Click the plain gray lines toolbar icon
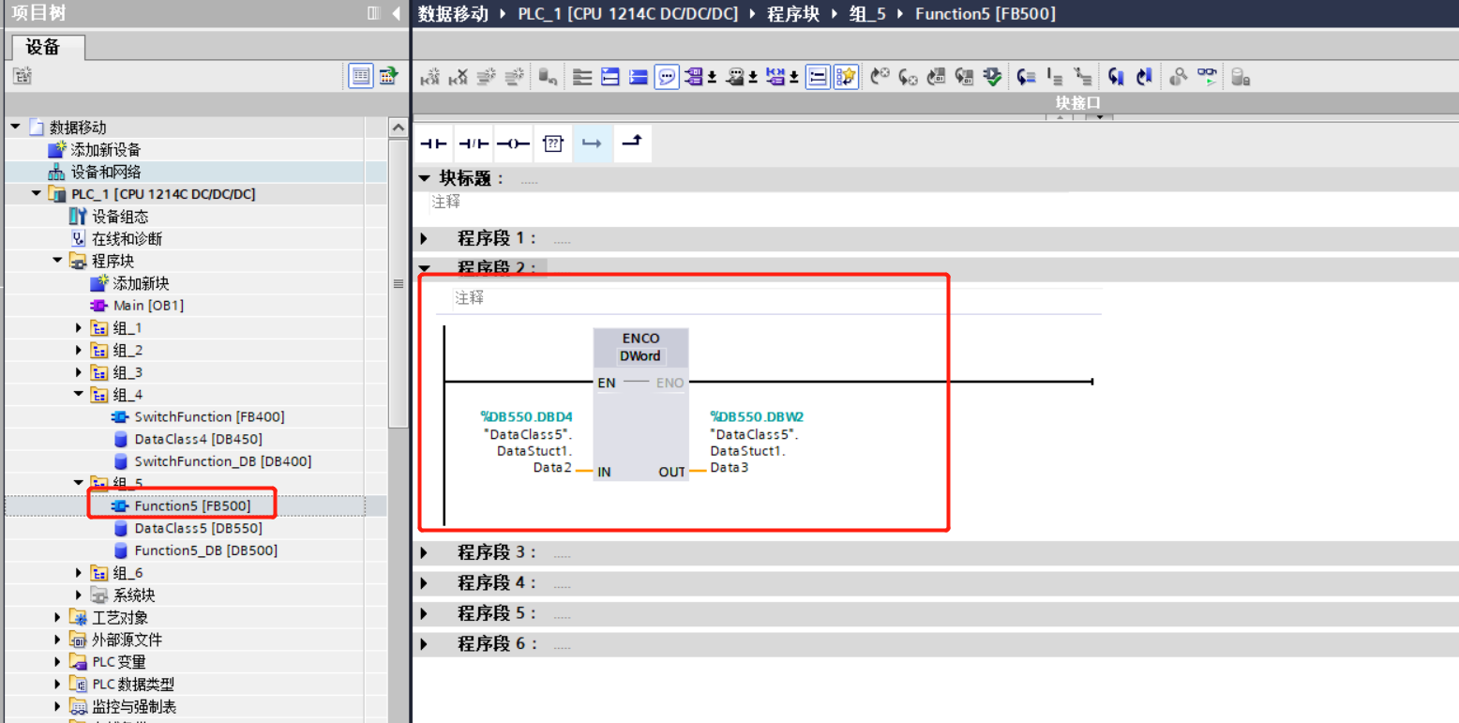Viewport: 1459px width, 723px height. (582, 77)
